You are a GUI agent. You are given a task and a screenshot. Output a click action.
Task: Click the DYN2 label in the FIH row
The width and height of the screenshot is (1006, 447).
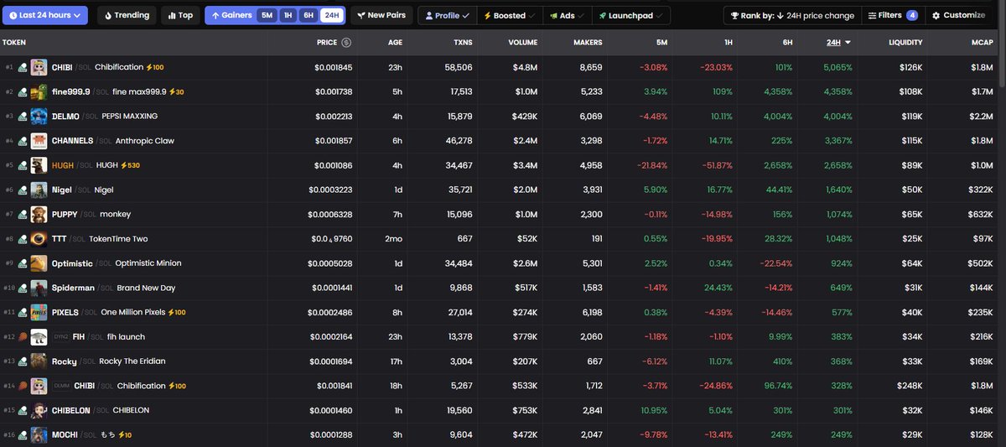click(61, 337)
